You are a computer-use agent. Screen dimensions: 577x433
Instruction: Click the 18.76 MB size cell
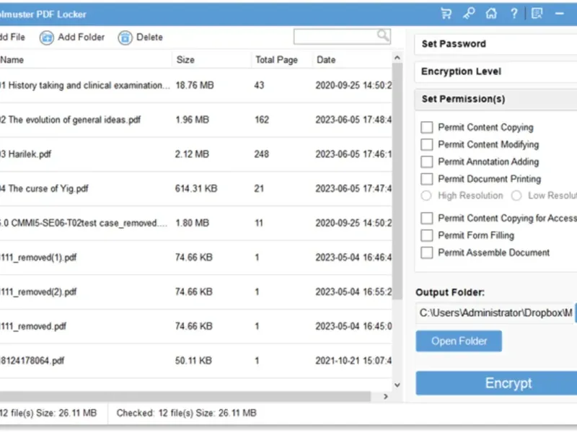195,85
